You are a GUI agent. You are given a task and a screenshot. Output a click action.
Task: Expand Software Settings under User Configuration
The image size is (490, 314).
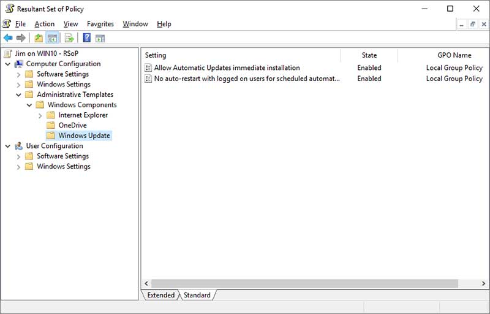pyautogui.click(x=18, y=156)
